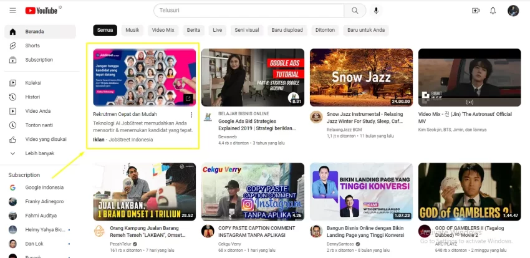This screenshot has width=530, height=258.
Task: Click the Bikin Landing Page thumbnail
Action: tap(361, 192)
